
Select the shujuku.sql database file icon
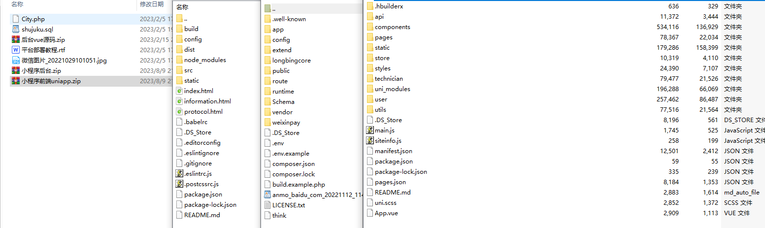pos(15,30)
